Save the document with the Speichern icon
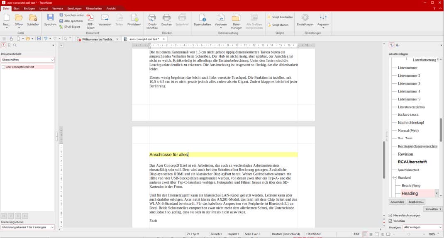 (50, 17)
